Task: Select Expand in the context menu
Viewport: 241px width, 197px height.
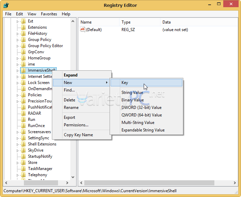Action: 82,75
